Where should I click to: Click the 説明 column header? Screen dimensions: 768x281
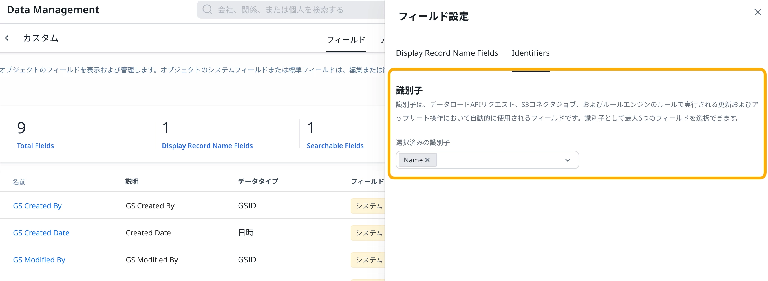click(132, 181)
